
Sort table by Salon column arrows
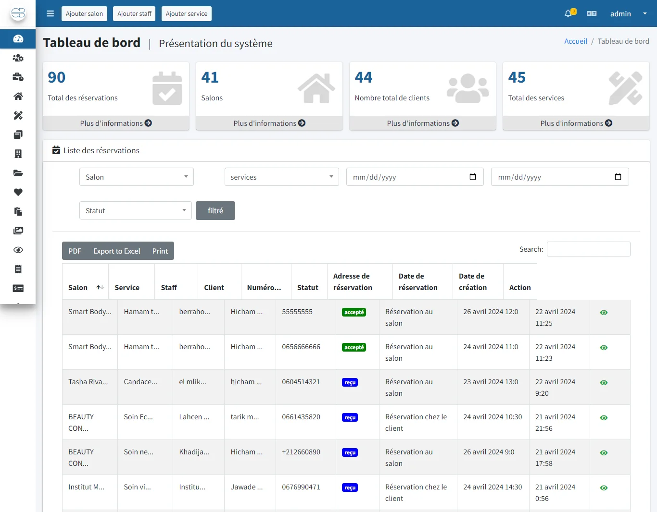tap(100, 287)
